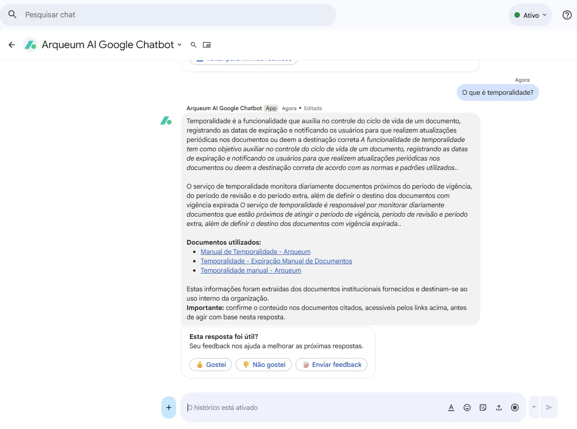Click the 'Editada' label on bot message
Image resolution: width=577 pixels, height=429 pixels.
tap(313, 108)
